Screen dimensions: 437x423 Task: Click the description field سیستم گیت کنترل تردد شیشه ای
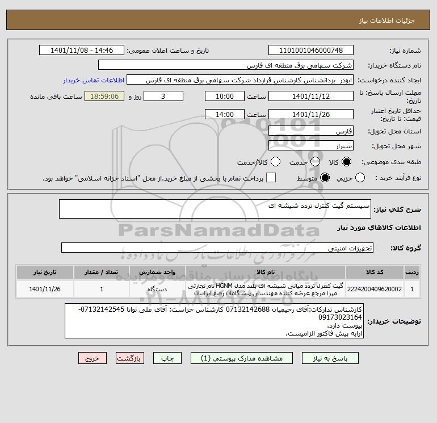(215, 209)
